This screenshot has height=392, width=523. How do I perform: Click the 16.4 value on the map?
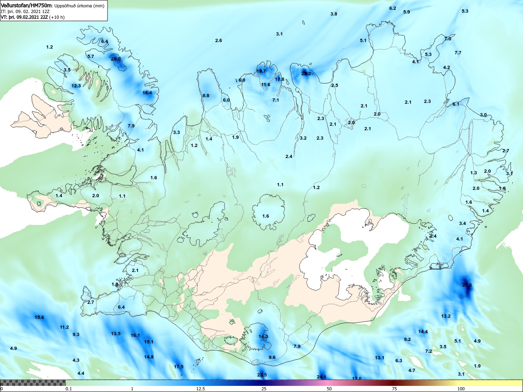[x=147, y=93]
